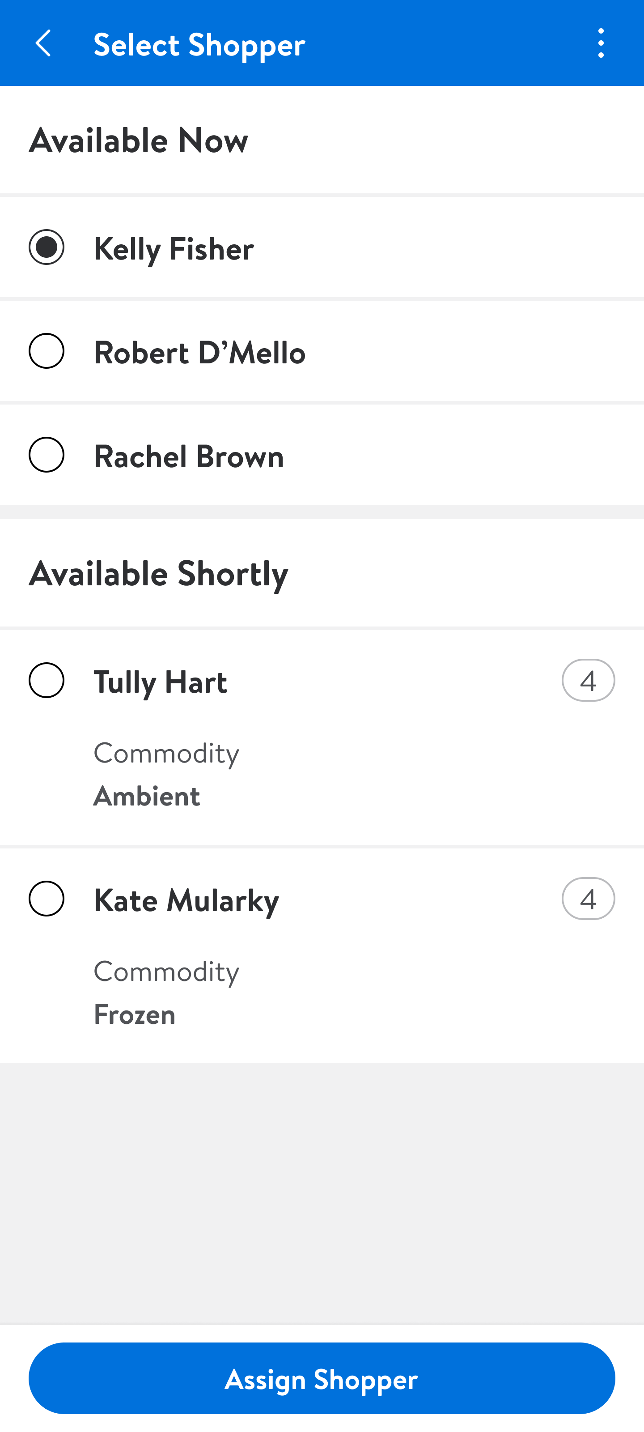Tap the Rachel Brown name label
The width and height of the screenshot is (644, 1432).
(x=189, y=456)
